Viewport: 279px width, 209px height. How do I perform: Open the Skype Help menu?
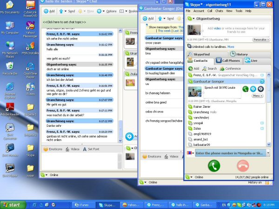248,11
